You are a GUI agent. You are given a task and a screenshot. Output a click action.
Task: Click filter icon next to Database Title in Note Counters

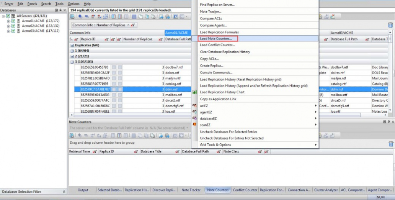[177, 152]
